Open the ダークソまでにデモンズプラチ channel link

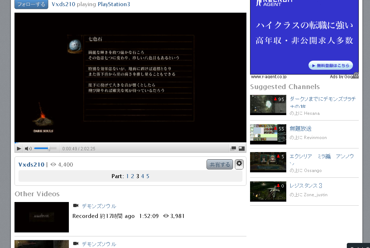(x=322, y=102)
